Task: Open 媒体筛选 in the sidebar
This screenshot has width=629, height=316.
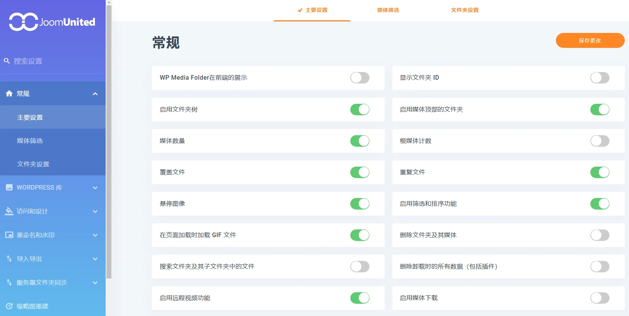Action: tap(53, 141)
